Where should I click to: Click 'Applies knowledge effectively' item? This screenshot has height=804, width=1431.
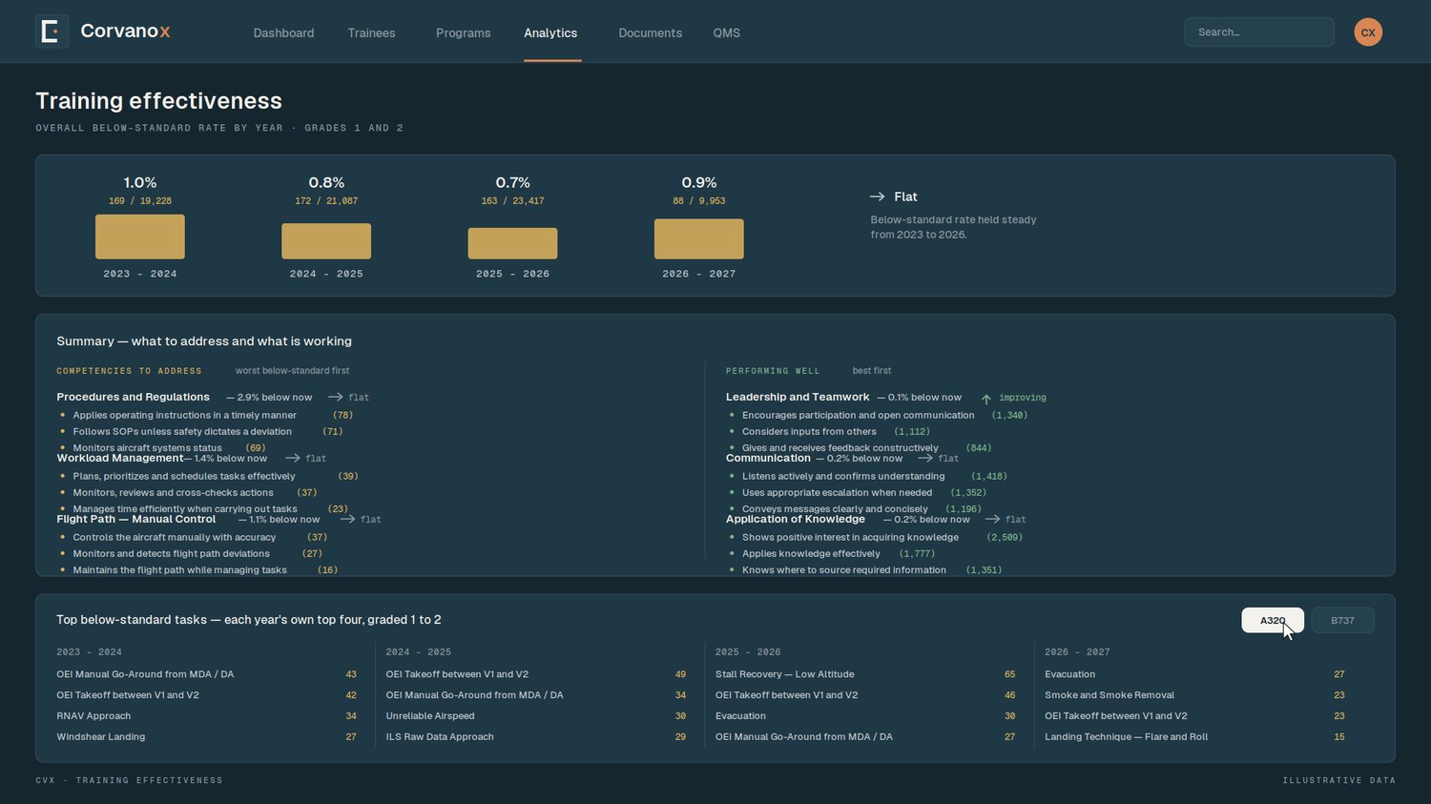(x=811, y=553)
